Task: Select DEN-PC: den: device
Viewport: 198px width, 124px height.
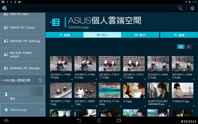Action: [23, 16]
